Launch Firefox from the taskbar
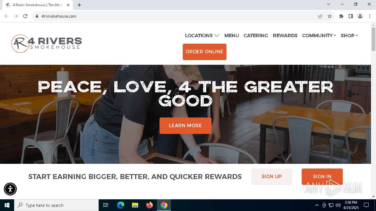Image resolution: width=376 pixels, height=211 pixels. click(150, 205)
